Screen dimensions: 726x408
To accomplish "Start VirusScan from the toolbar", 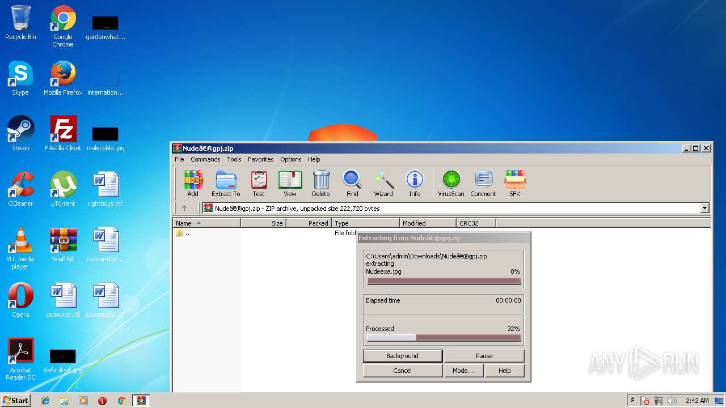I will [x=451, y=184].
